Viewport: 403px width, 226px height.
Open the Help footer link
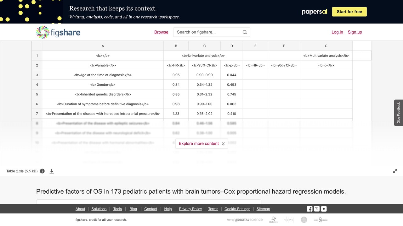[x=168, y=209]
